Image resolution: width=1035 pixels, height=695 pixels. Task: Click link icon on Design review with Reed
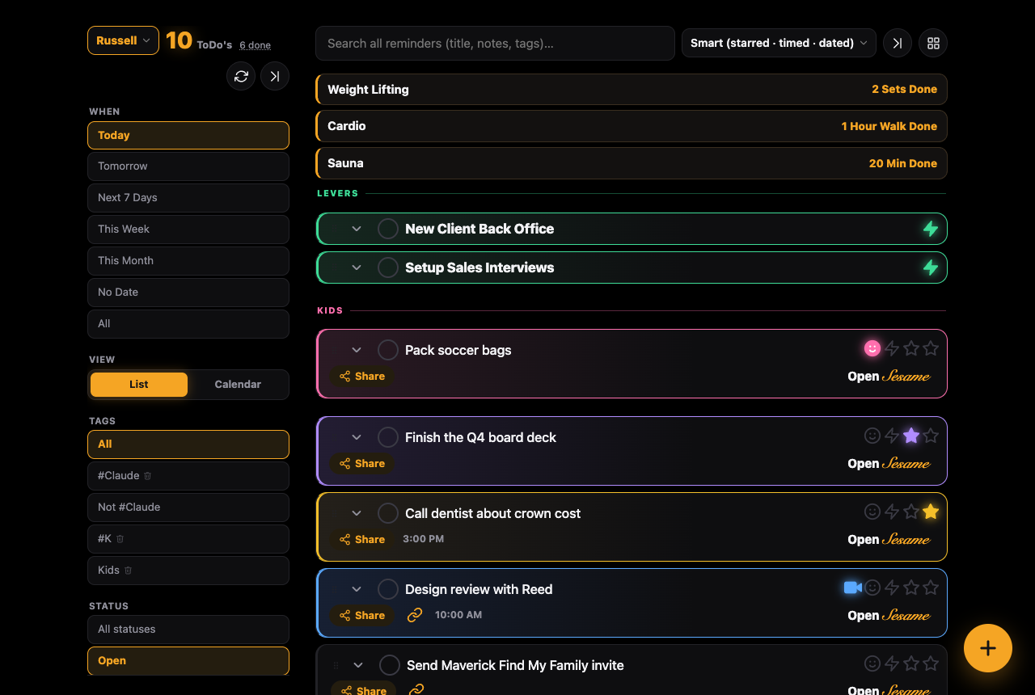pyautogui.click(x=415, y=615)
